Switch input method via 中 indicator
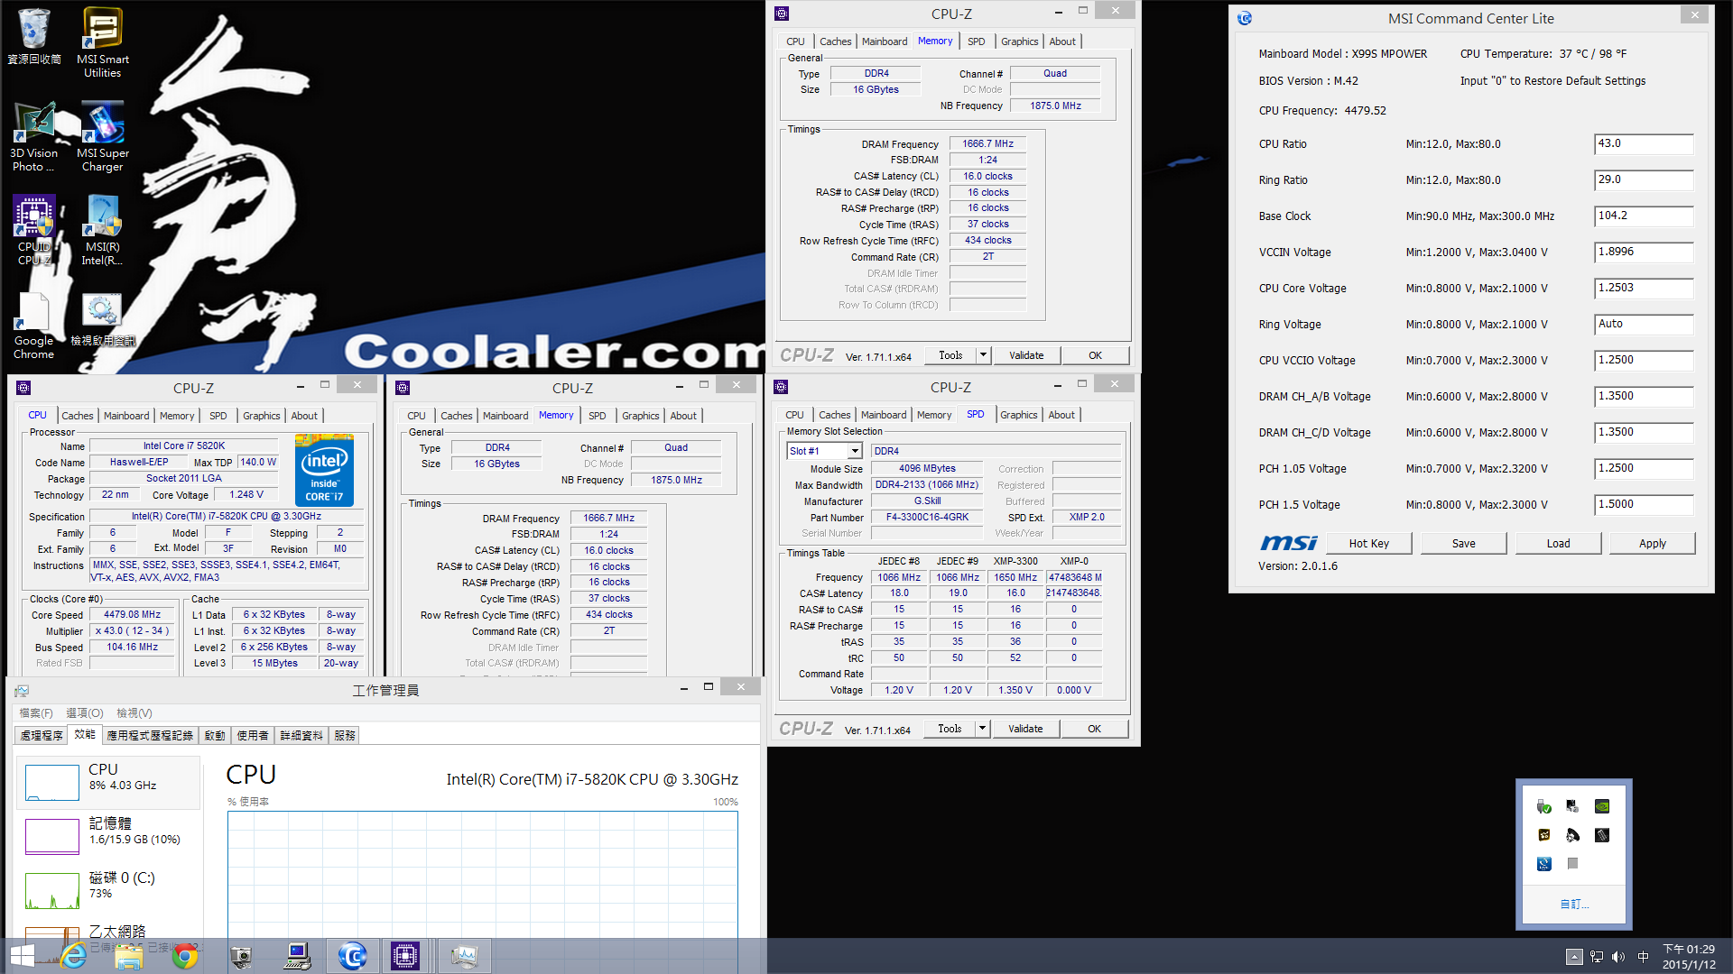 pyautogui.click(x=1643, y=957)
